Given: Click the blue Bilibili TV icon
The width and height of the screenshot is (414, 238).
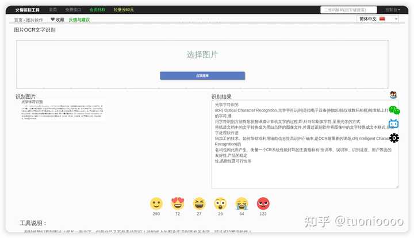Looking at the screenshot, I should tap(393, 124).
